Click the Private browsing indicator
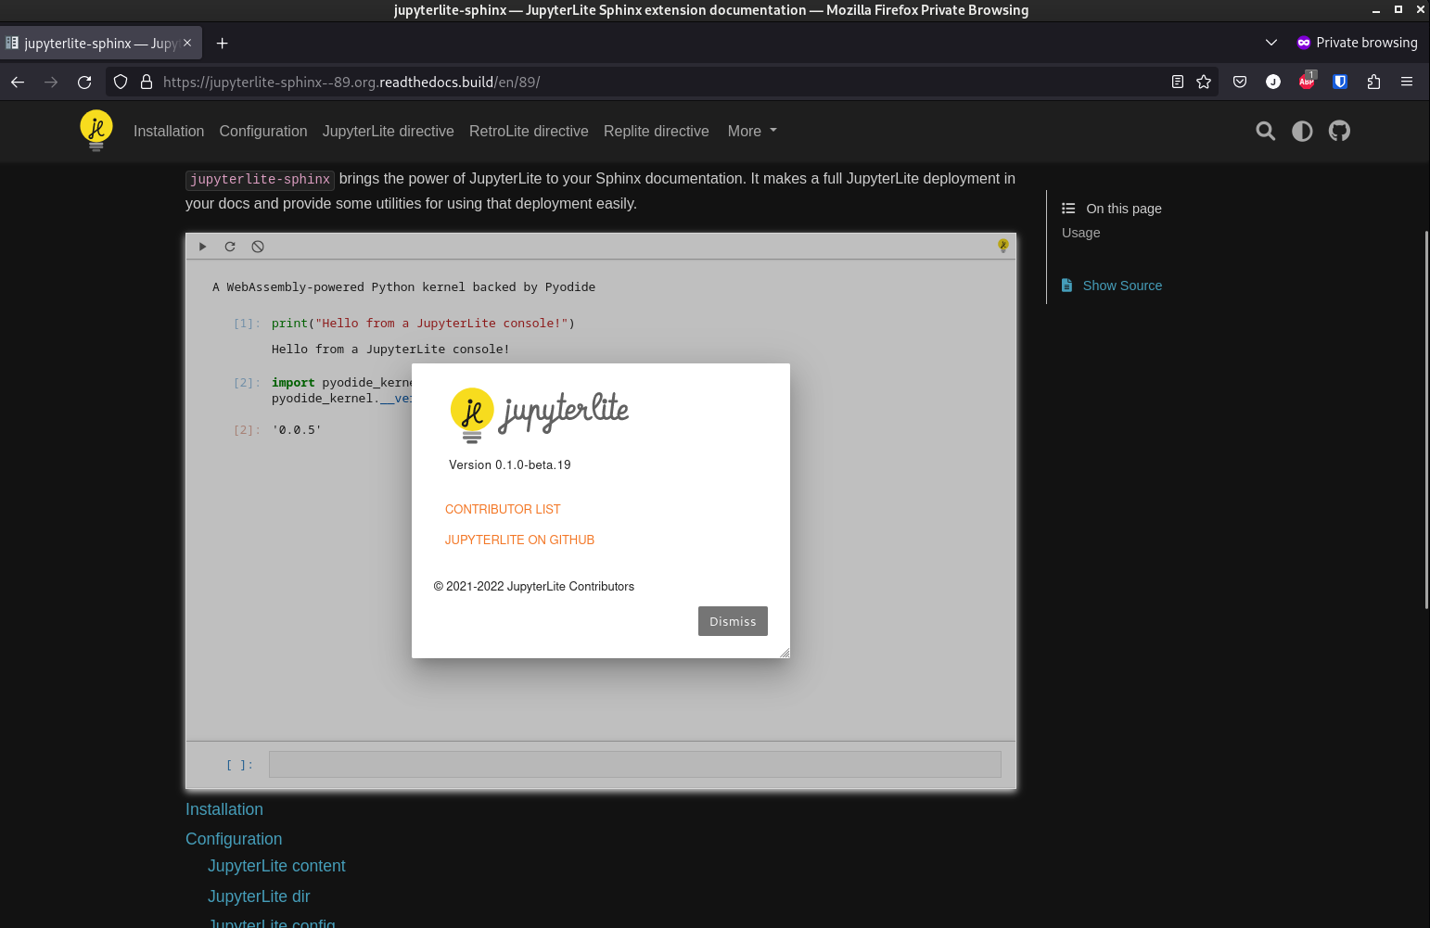Screen dimensions: 1430x928 pos(1357,43)
